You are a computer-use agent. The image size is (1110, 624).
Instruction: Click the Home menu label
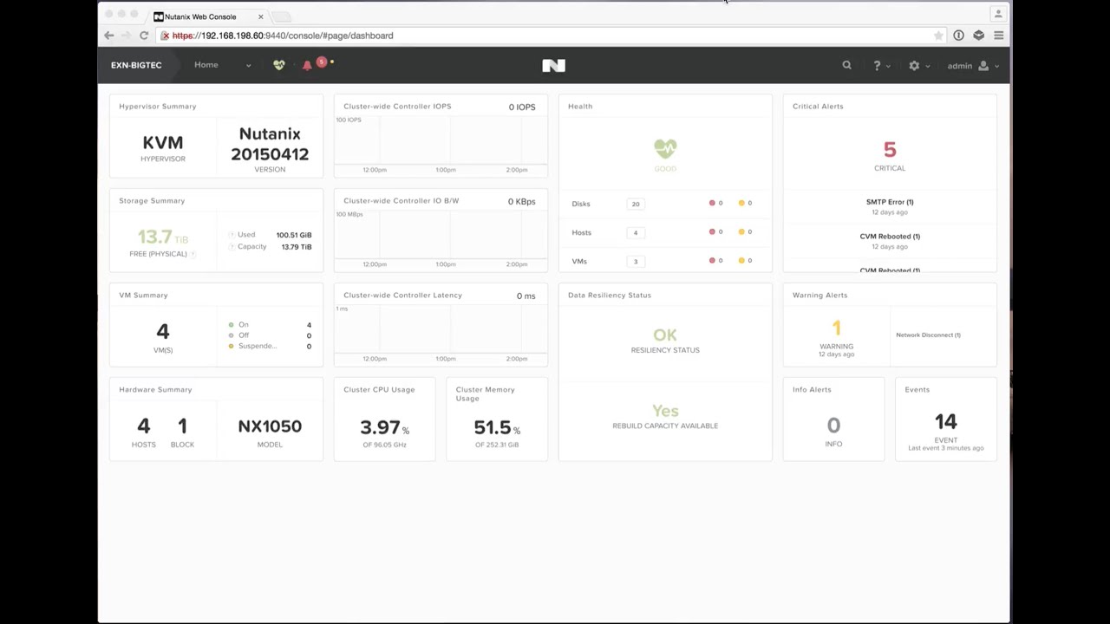tap(206, 65)
